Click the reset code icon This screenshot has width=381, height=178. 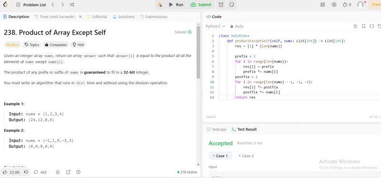[x=379, y=26]
